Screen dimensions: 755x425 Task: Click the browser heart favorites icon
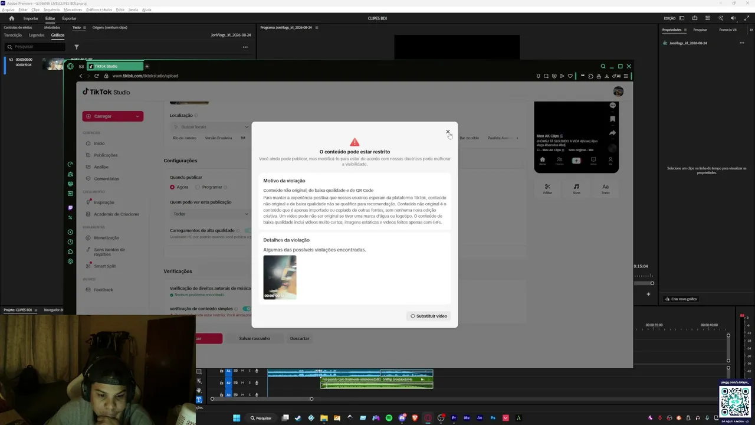[570, 76]
